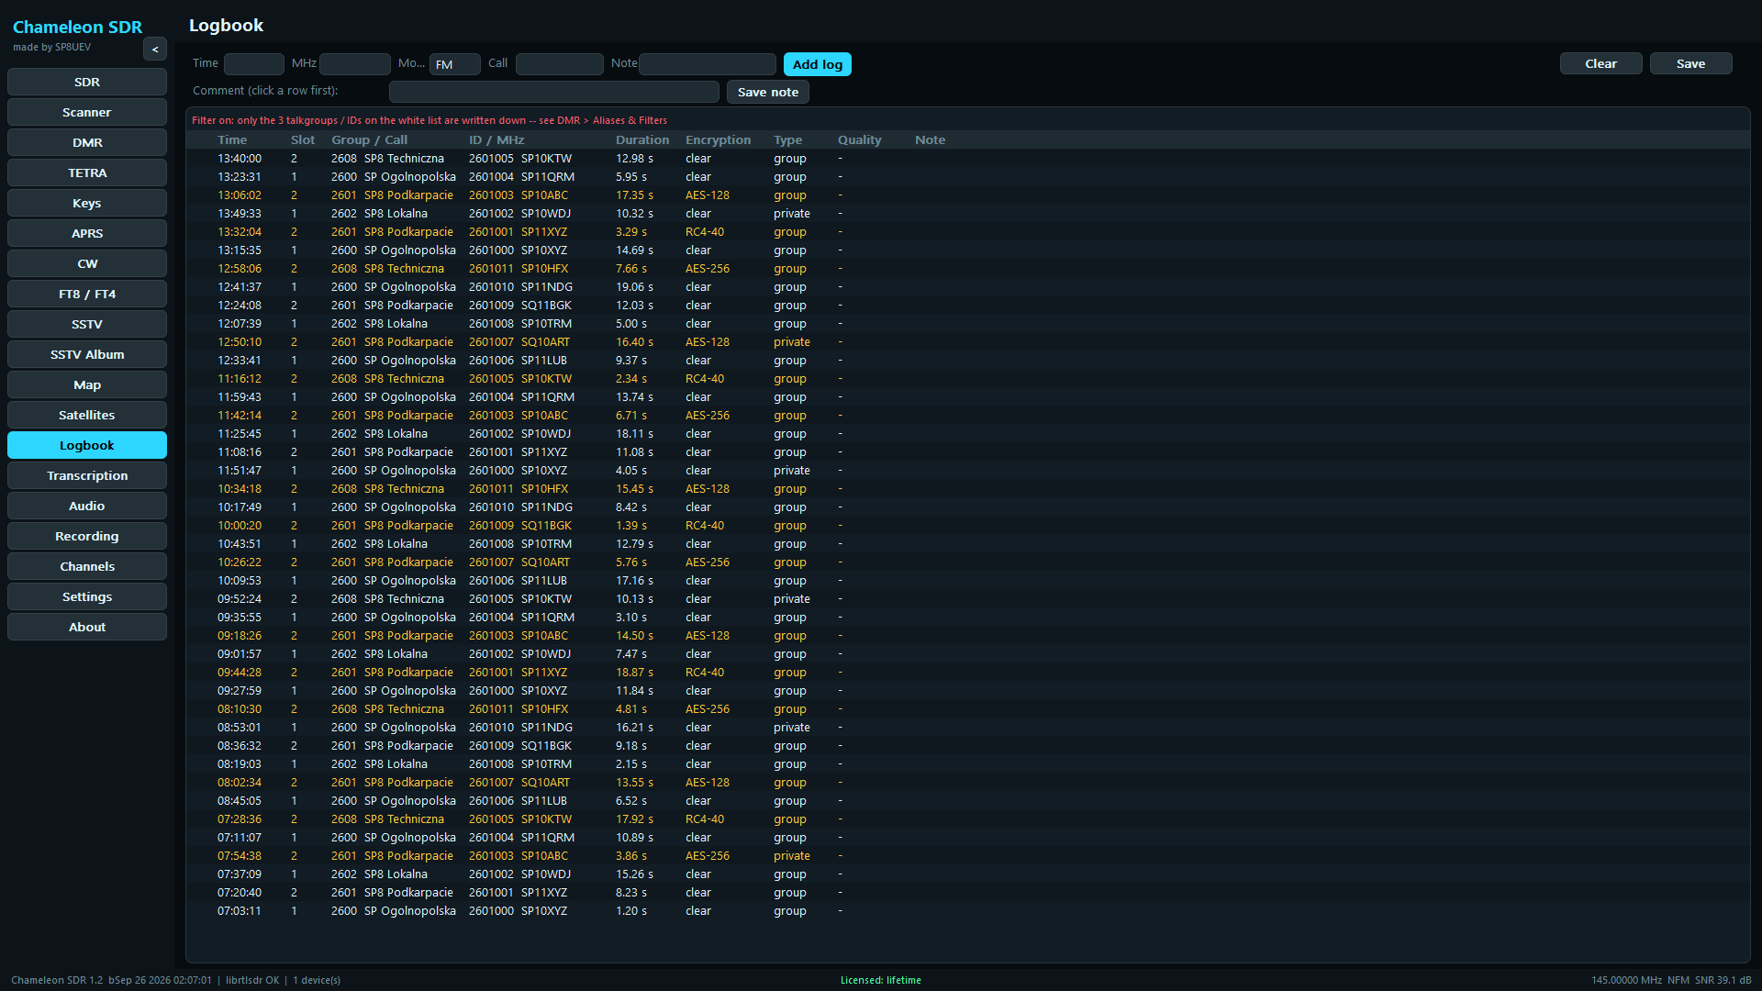This screenshot has height=991, width=1762.
Task: Save the logbook with the Save button
Action: point(1691,63)
